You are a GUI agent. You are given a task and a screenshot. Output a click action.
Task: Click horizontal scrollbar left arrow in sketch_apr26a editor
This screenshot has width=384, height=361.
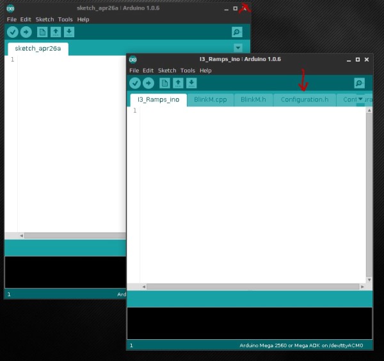tap(21, 235)
